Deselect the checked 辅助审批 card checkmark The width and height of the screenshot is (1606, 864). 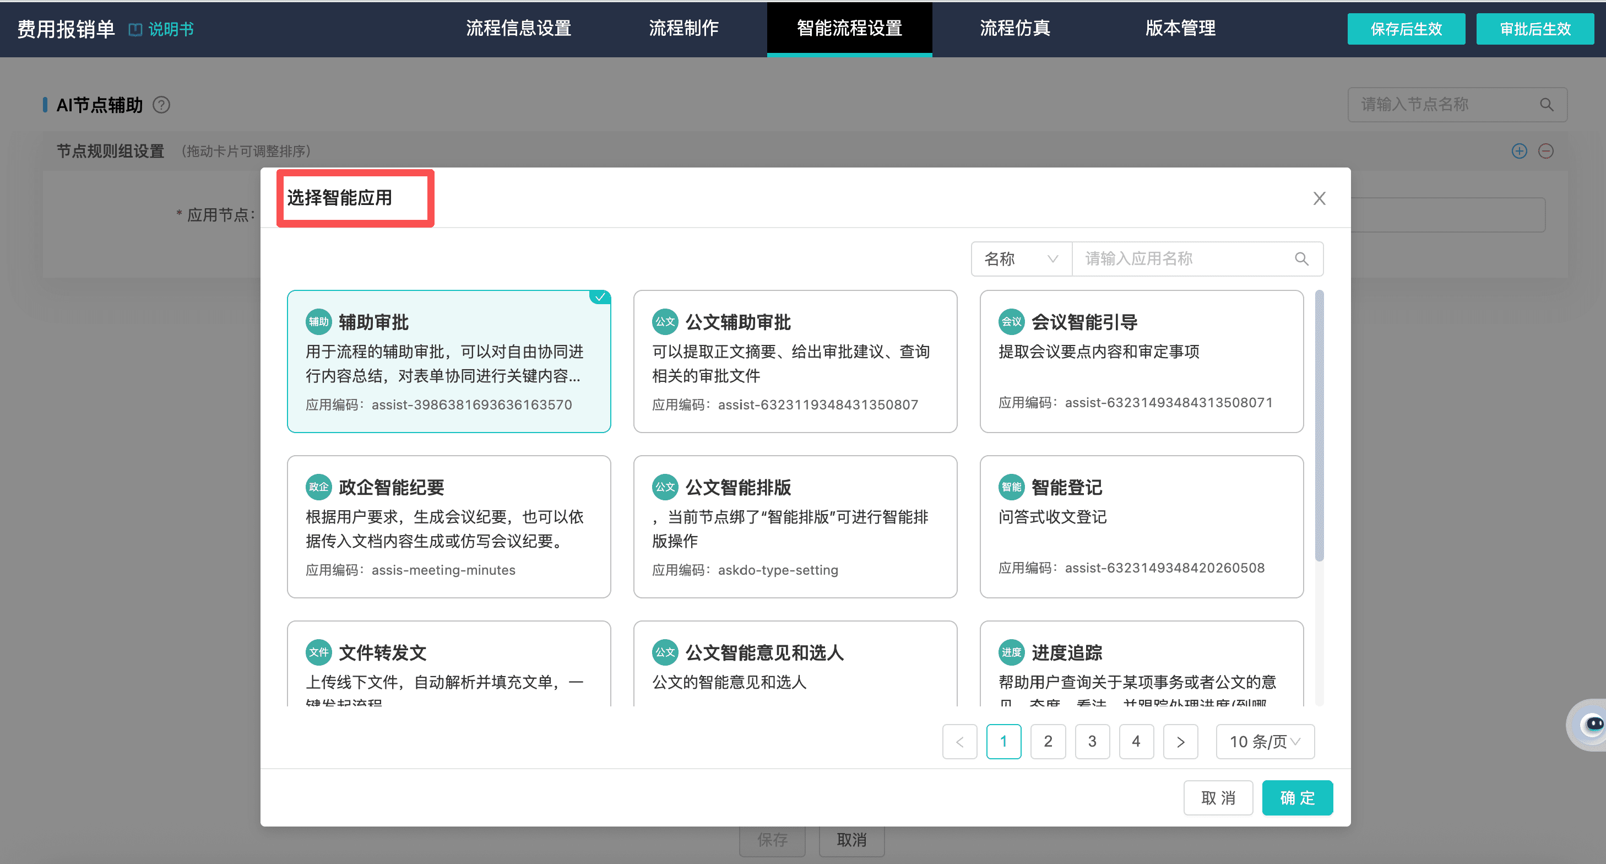(600, 297)
